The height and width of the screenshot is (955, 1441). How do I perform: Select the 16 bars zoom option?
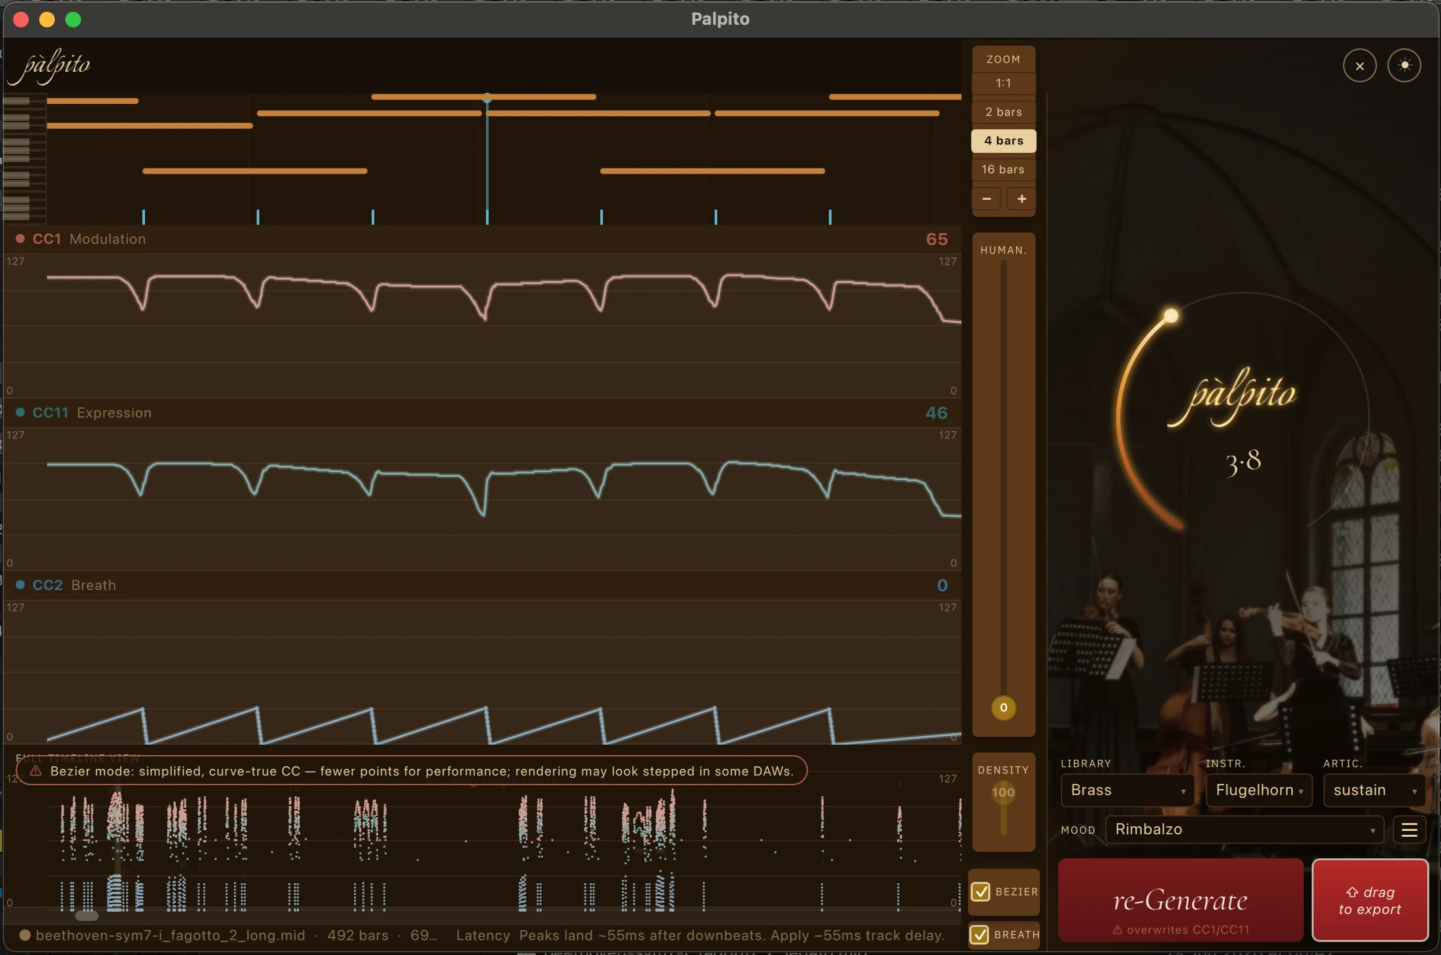coord(1003,170)
